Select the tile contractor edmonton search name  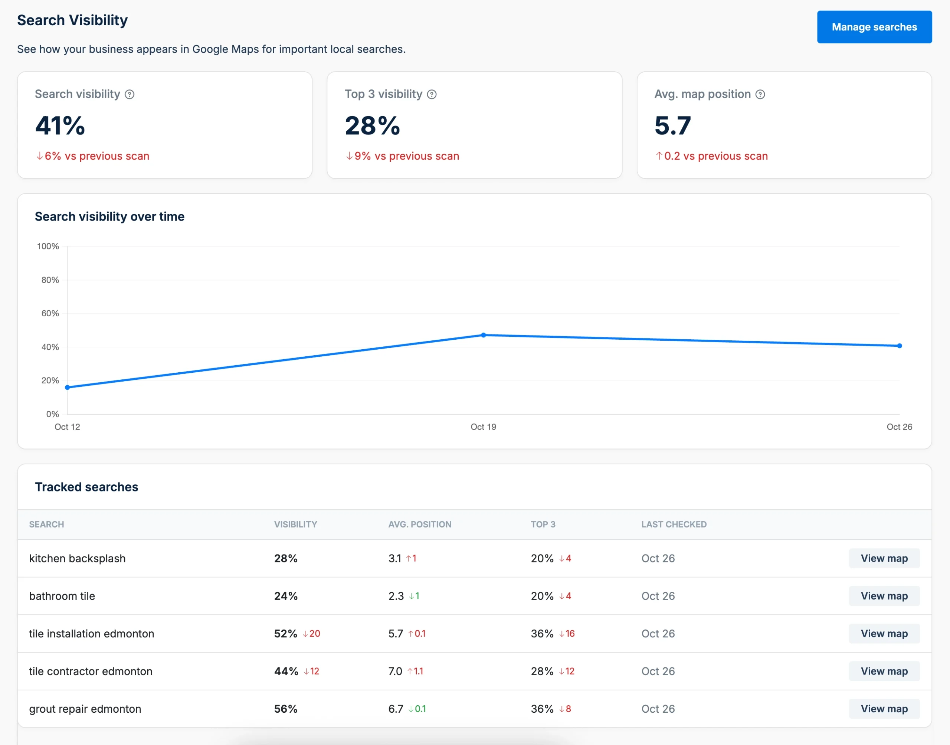[91, 671]
